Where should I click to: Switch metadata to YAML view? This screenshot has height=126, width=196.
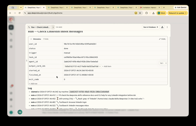pos(162,39)
